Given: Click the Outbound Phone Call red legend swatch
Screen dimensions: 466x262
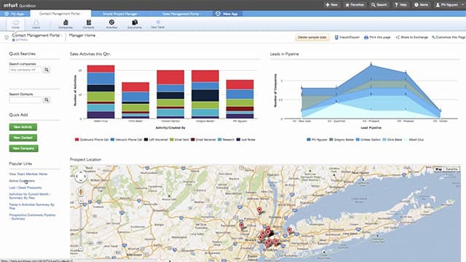Looking at the screenshot, I should [x=77, y=140].
